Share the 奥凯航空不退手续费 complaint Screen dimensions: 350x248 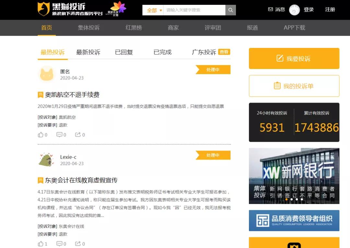[78, 134]
